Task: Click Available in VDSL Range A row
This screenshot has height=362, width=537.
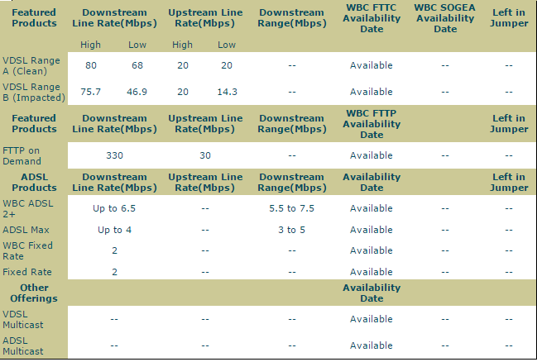Action: [x=372, y=65]
